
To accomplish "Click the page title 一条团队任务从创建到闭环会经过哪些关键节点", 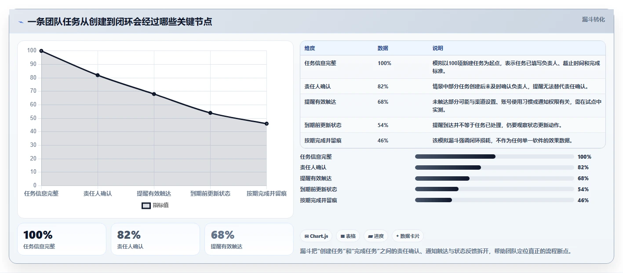I will [x=120, y=22].
